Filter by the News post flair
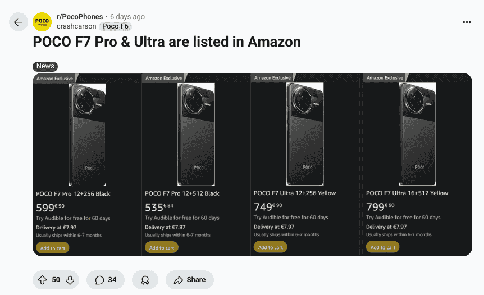Screen dimensions: 484x295 45,66
